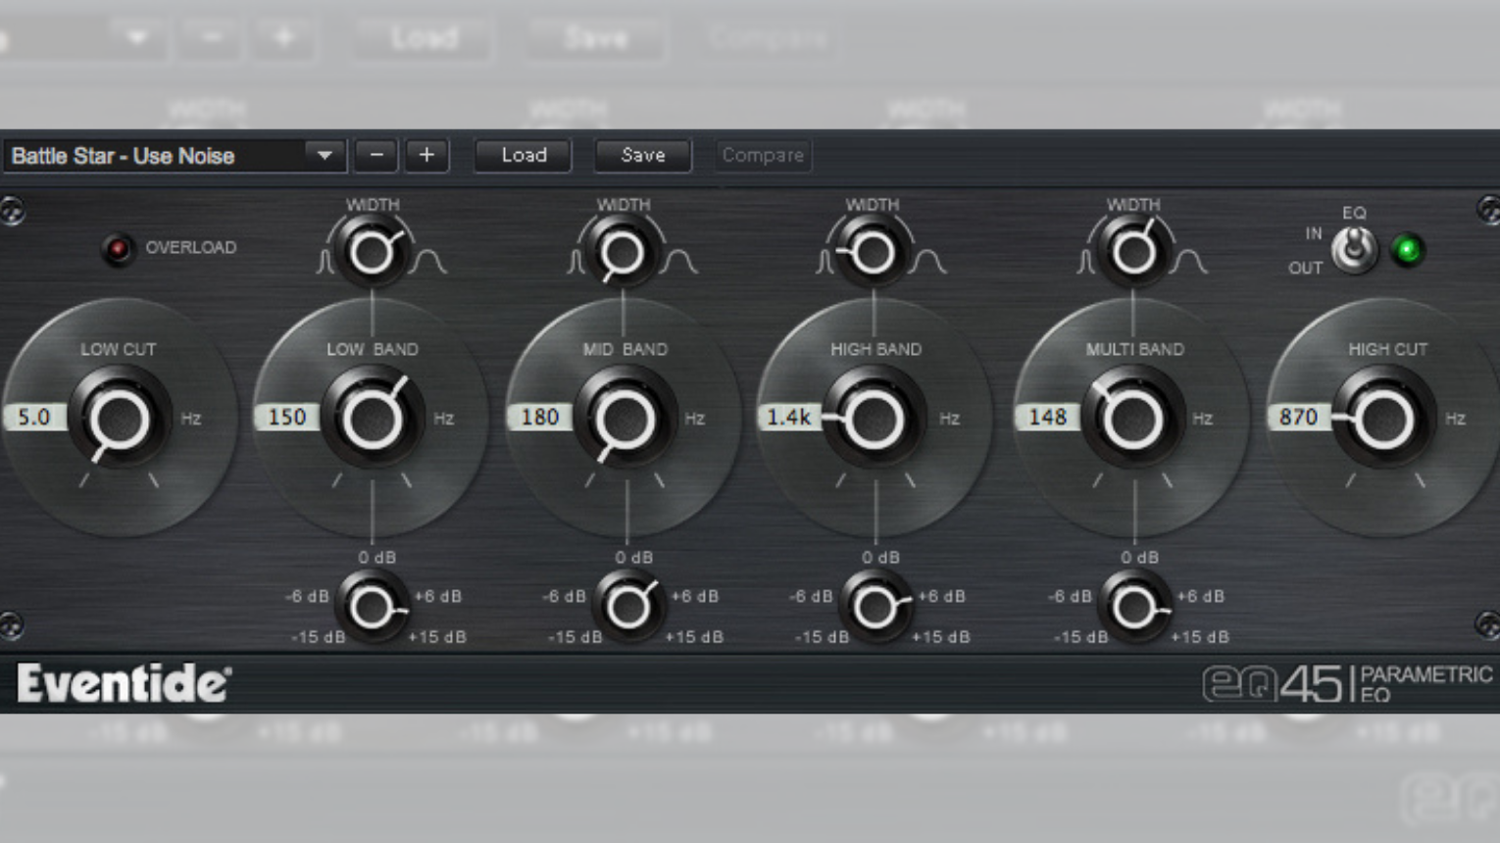Click the LOW CUT frequency knob

click(120, 419)
